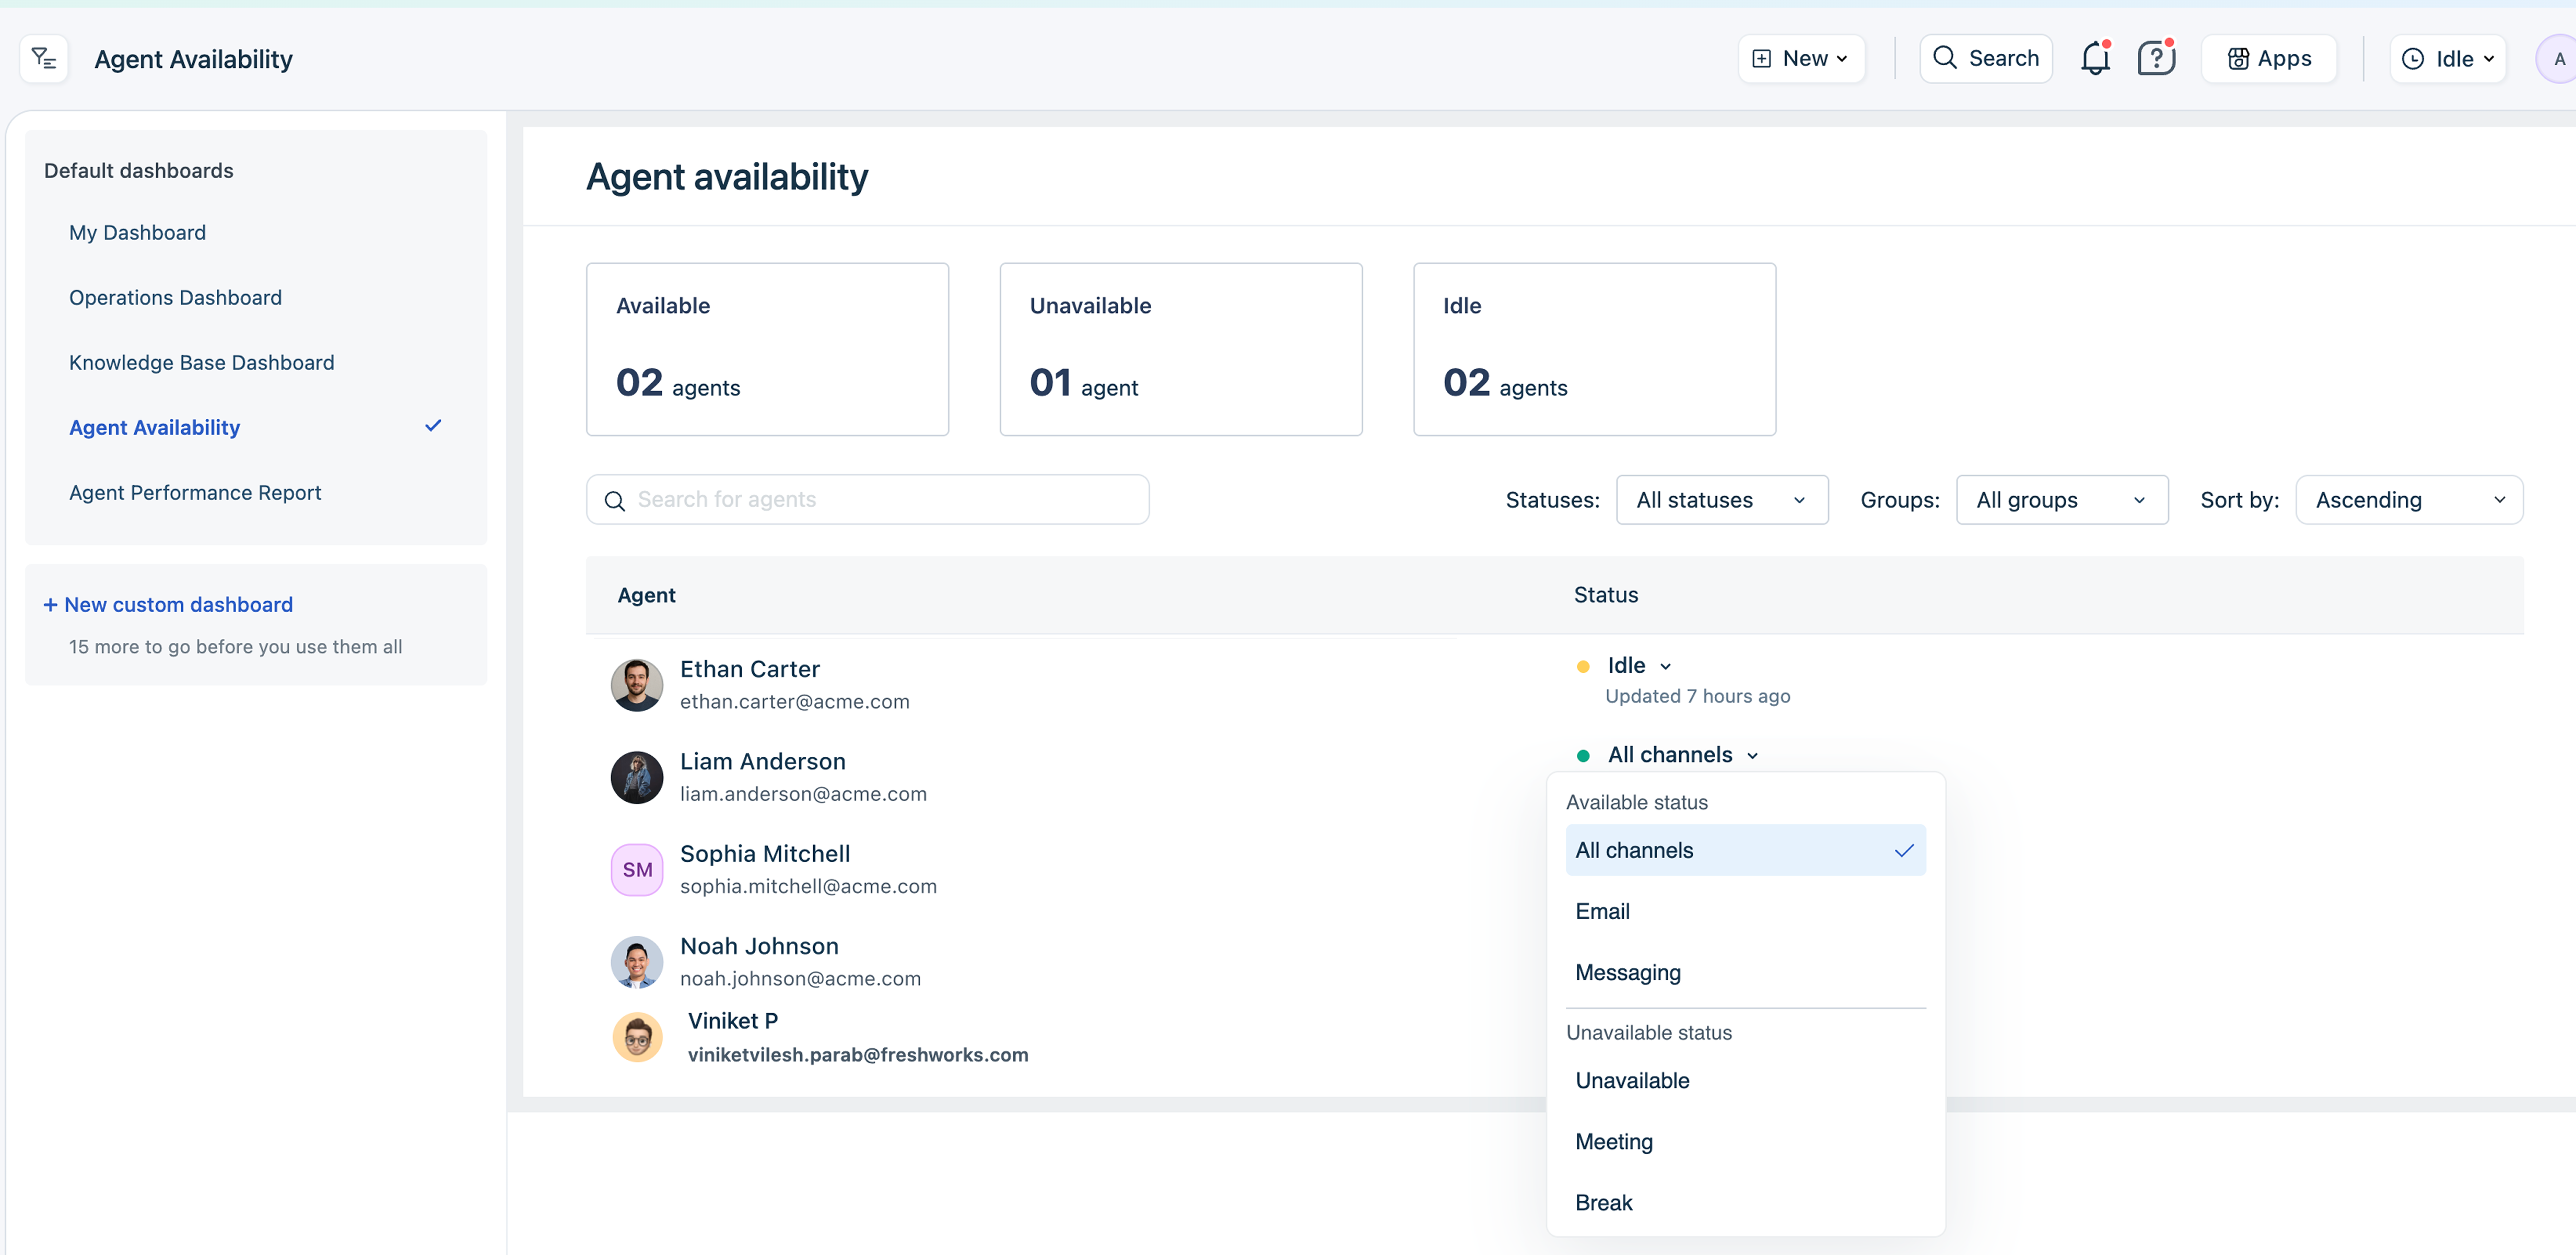Set status to Email only
Viewport: 2576px width, 1255px height.
1602,911
